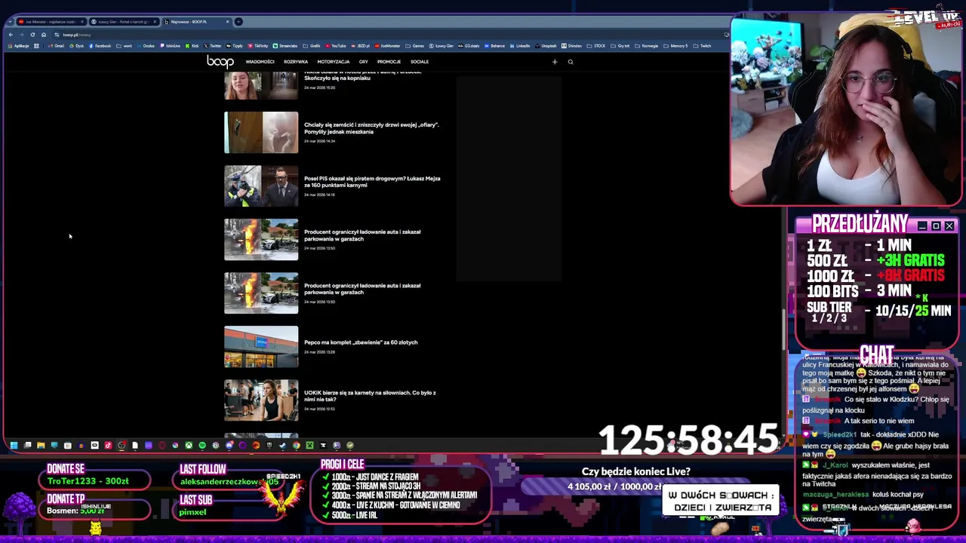Open the Twitter bookmark
Image resolution: width=966 pixels, height=543 pixels.
pos(212,46)
